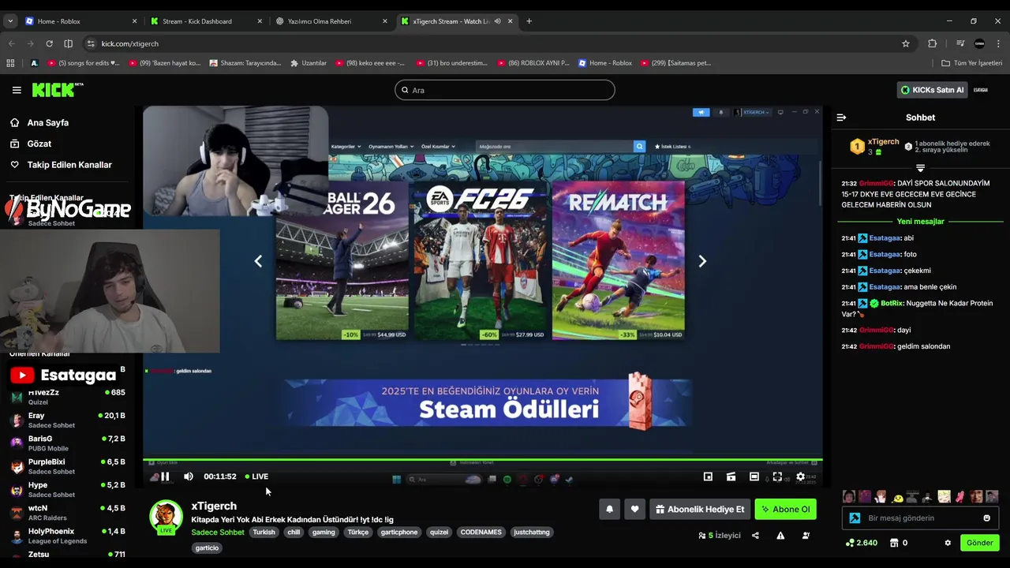
Task: Select the CODENAMES tag
Action: 481,532
